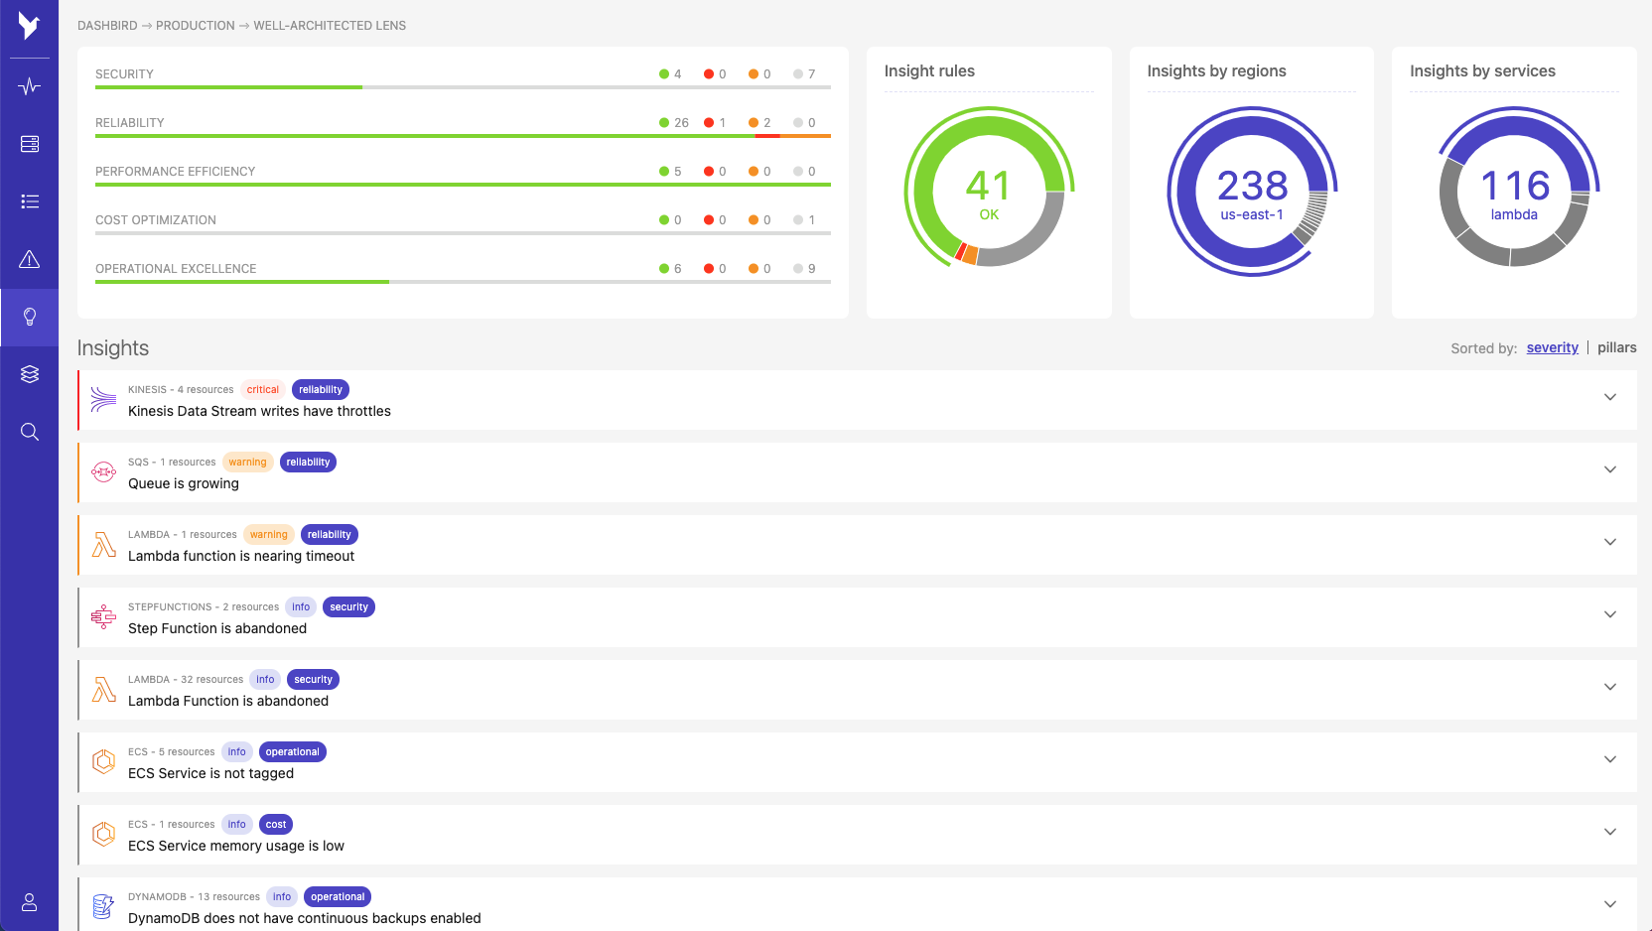Sort insights by pillars
The height and width of the screenshot is (931, 1652).
pos(1616,347)
